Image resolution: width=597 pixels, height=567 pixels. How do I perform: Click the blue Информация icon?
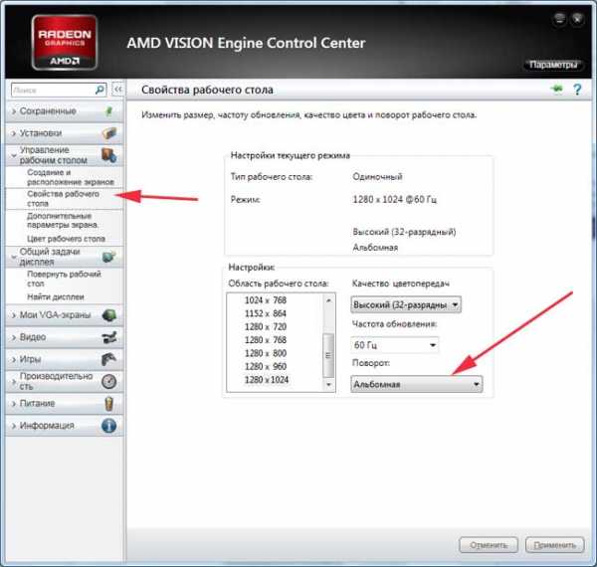(109, 426)
